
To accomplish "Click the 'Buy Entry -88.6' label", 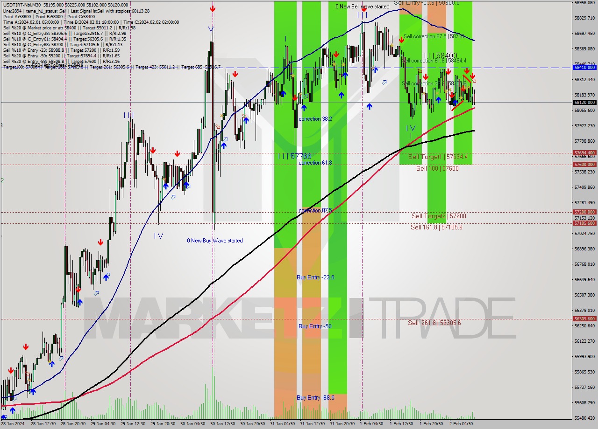I will click(x=315, y=398).
